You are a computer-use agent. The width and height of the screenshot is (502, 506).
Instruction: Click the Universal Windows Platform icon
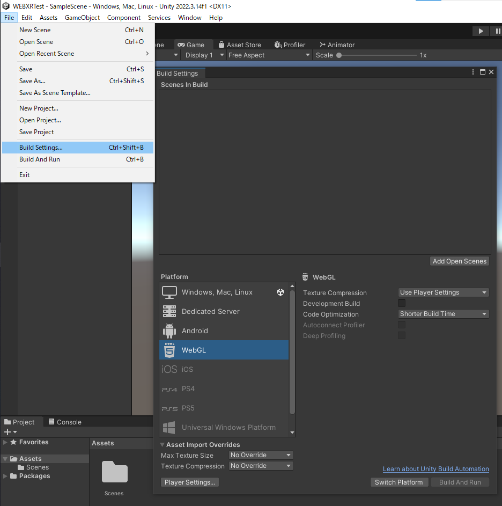coord(169,428)
